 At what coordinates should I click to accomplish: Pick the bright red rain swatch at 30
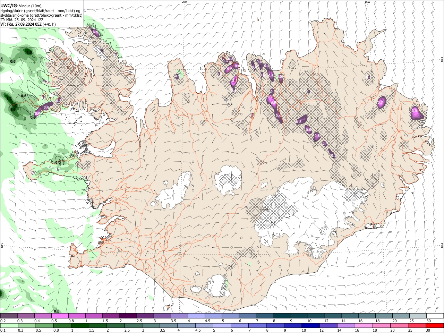[435, 326]
